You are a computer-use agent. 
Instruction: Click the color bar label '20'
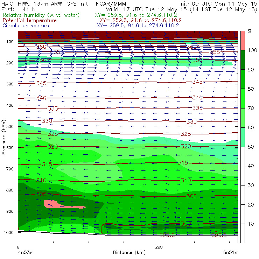(x=251, y=205)
